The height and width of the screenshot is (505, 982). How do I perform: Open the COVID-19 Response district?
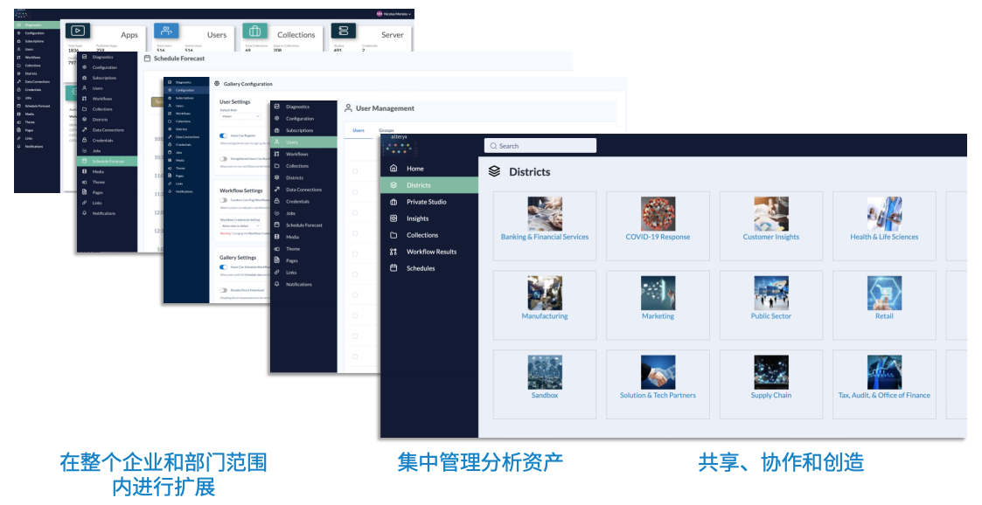coord(658,226)
